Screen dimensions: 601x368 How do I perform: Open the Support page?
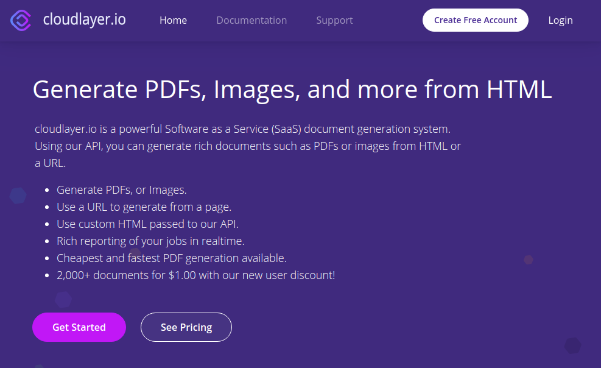334,20
